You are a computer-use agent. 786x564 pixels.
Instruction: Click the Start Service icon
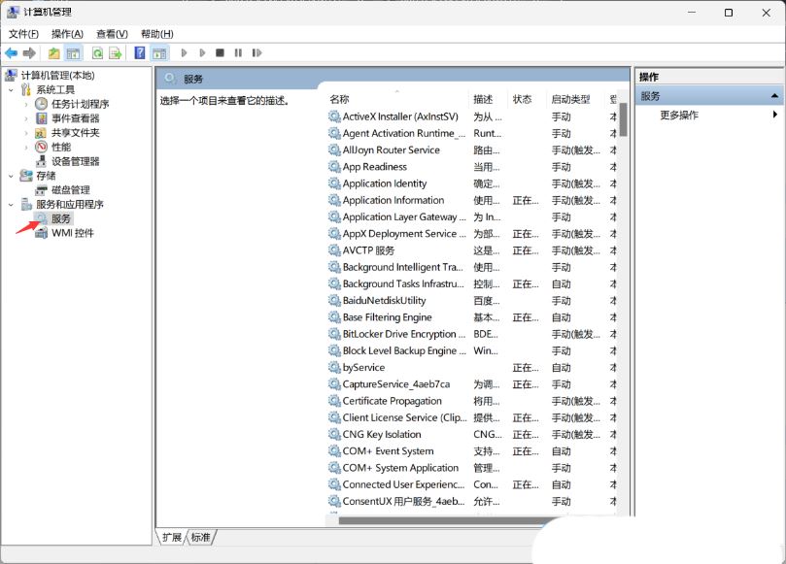tap(185, 52)
